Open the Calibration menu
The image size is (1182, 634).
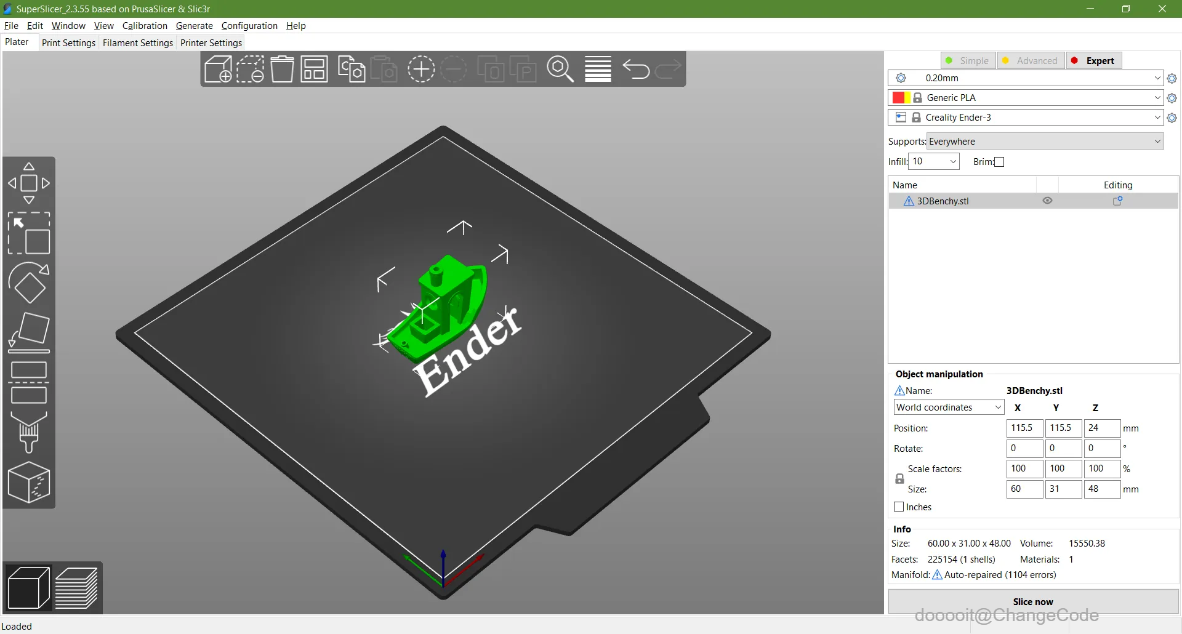[x=145, y=26]
